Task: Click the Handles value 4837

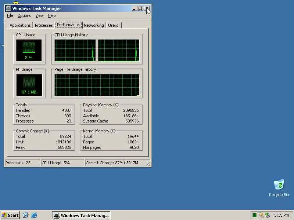Action: tap(67, 110)
